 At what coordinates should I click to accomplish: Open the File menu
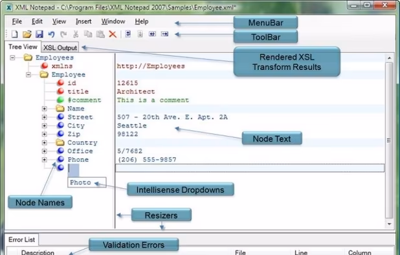17,21
